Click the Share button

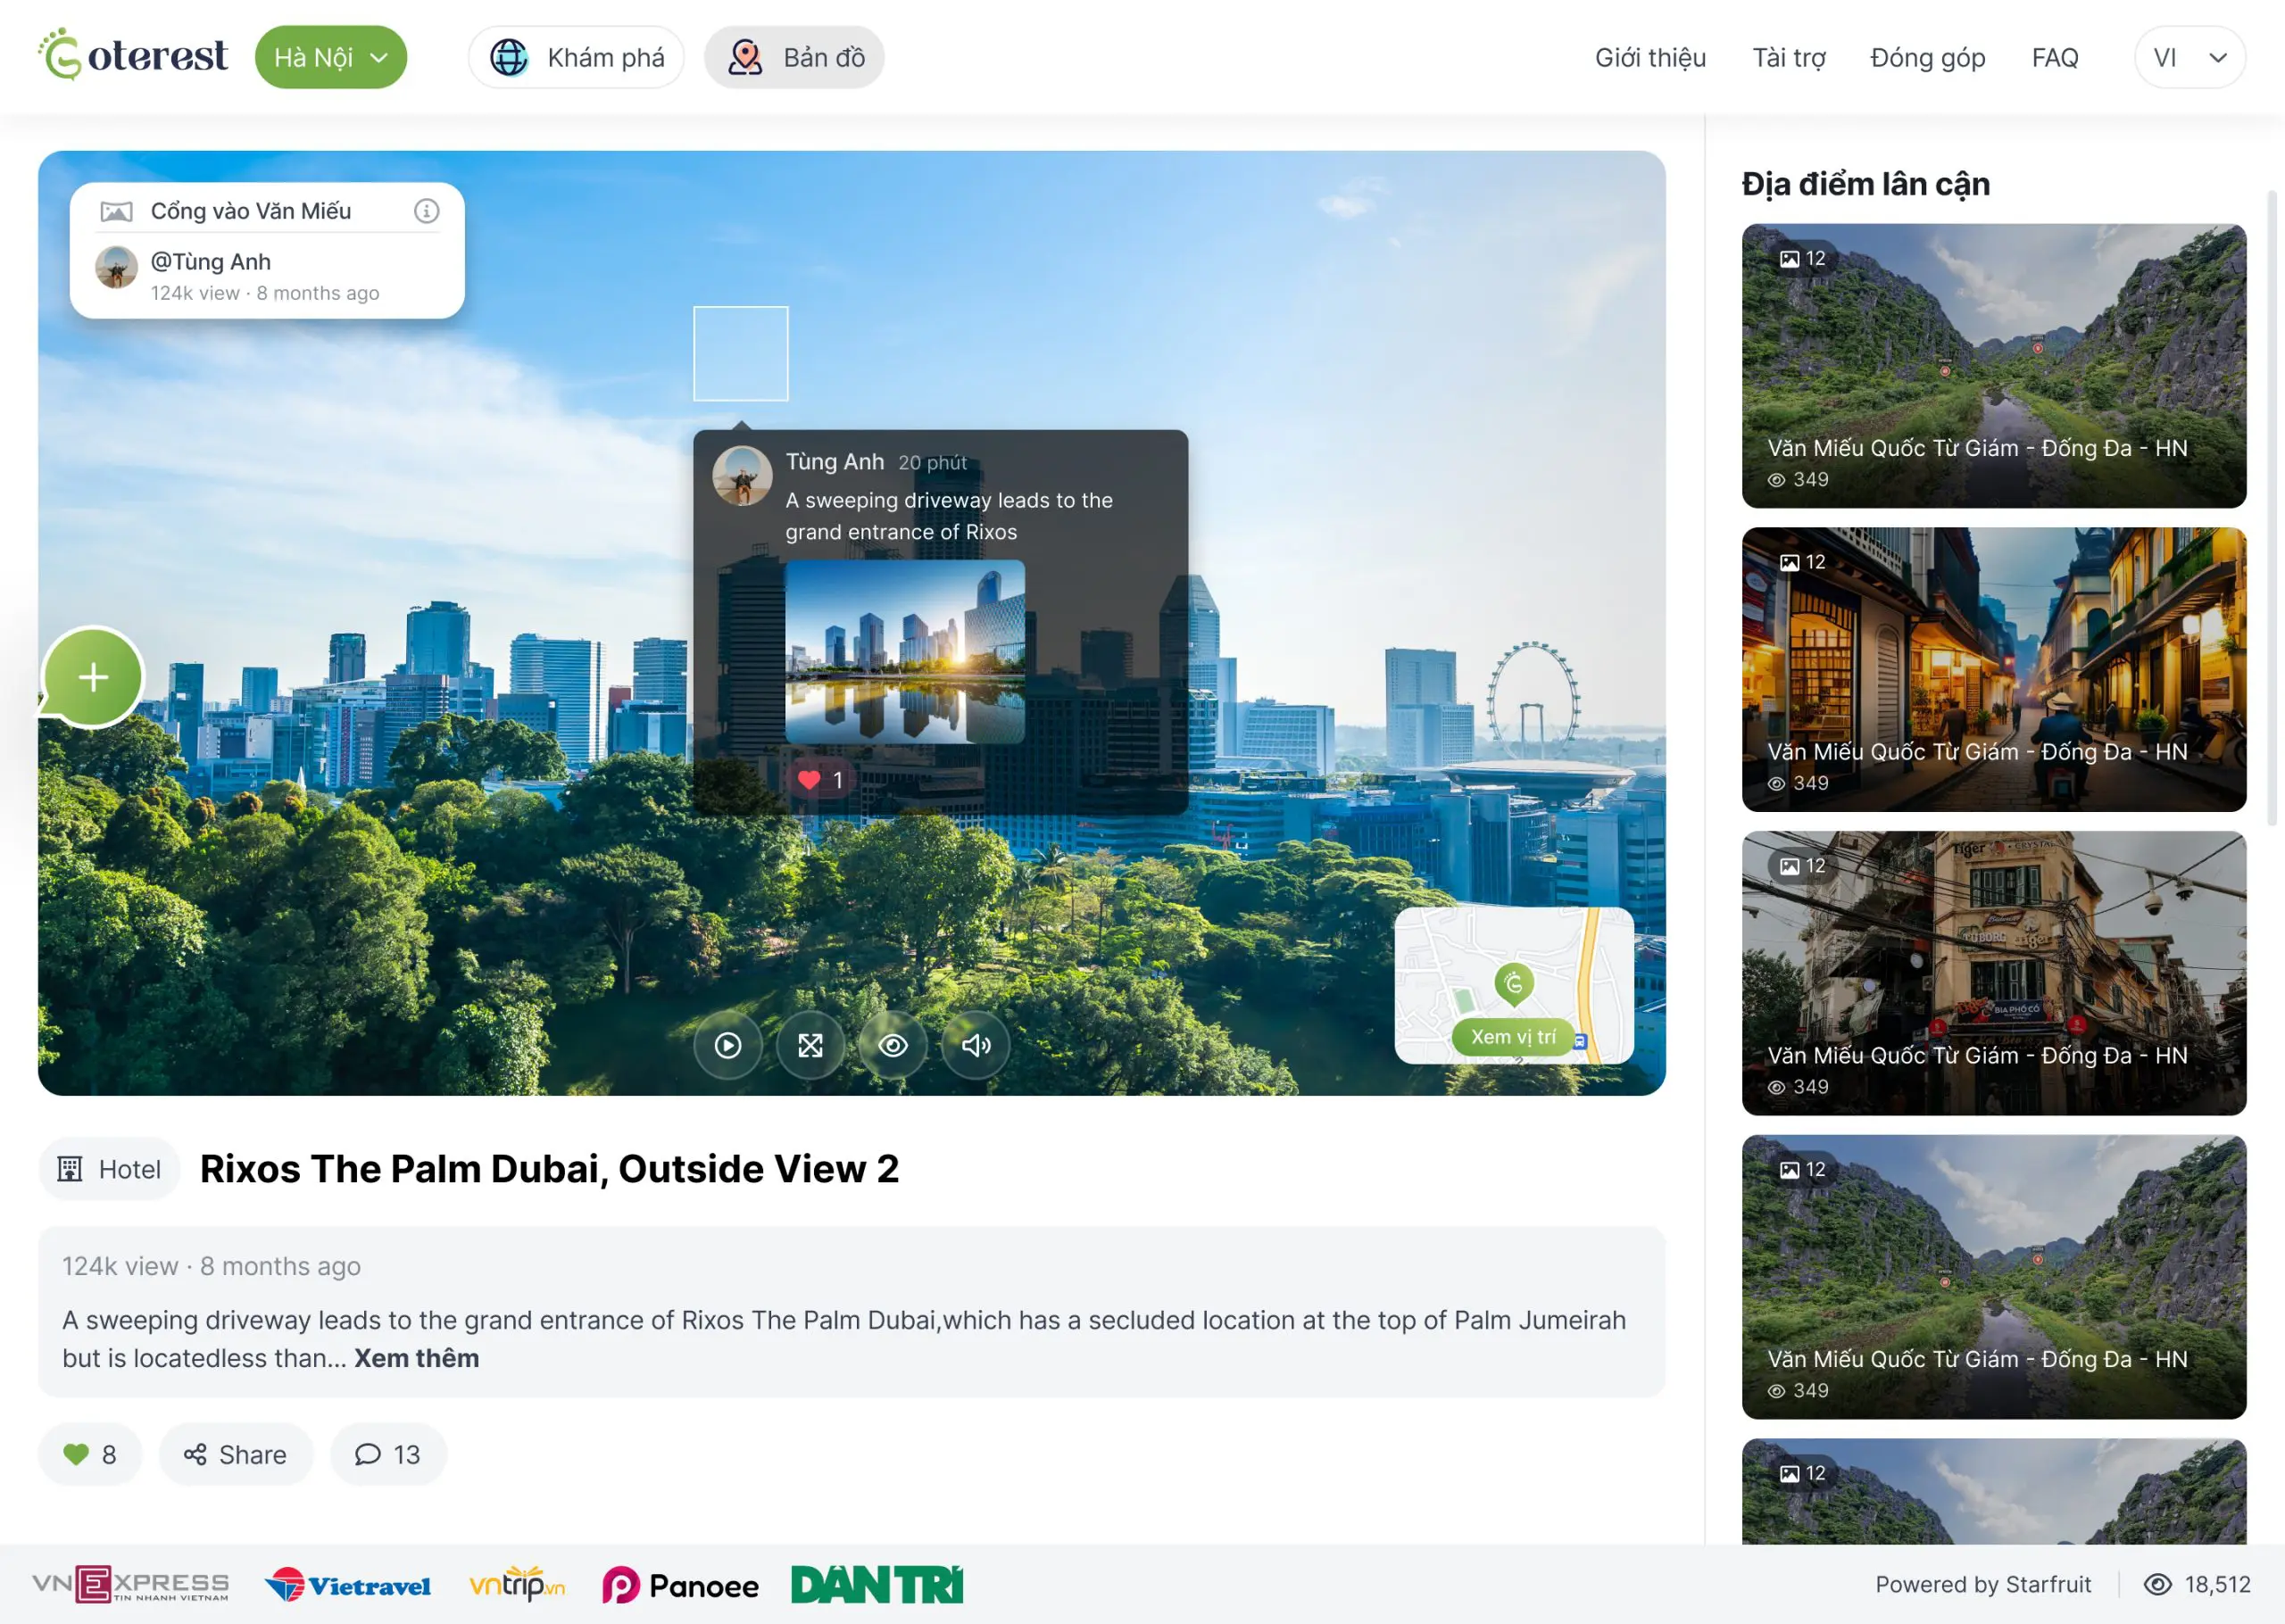click(236, 1454)
